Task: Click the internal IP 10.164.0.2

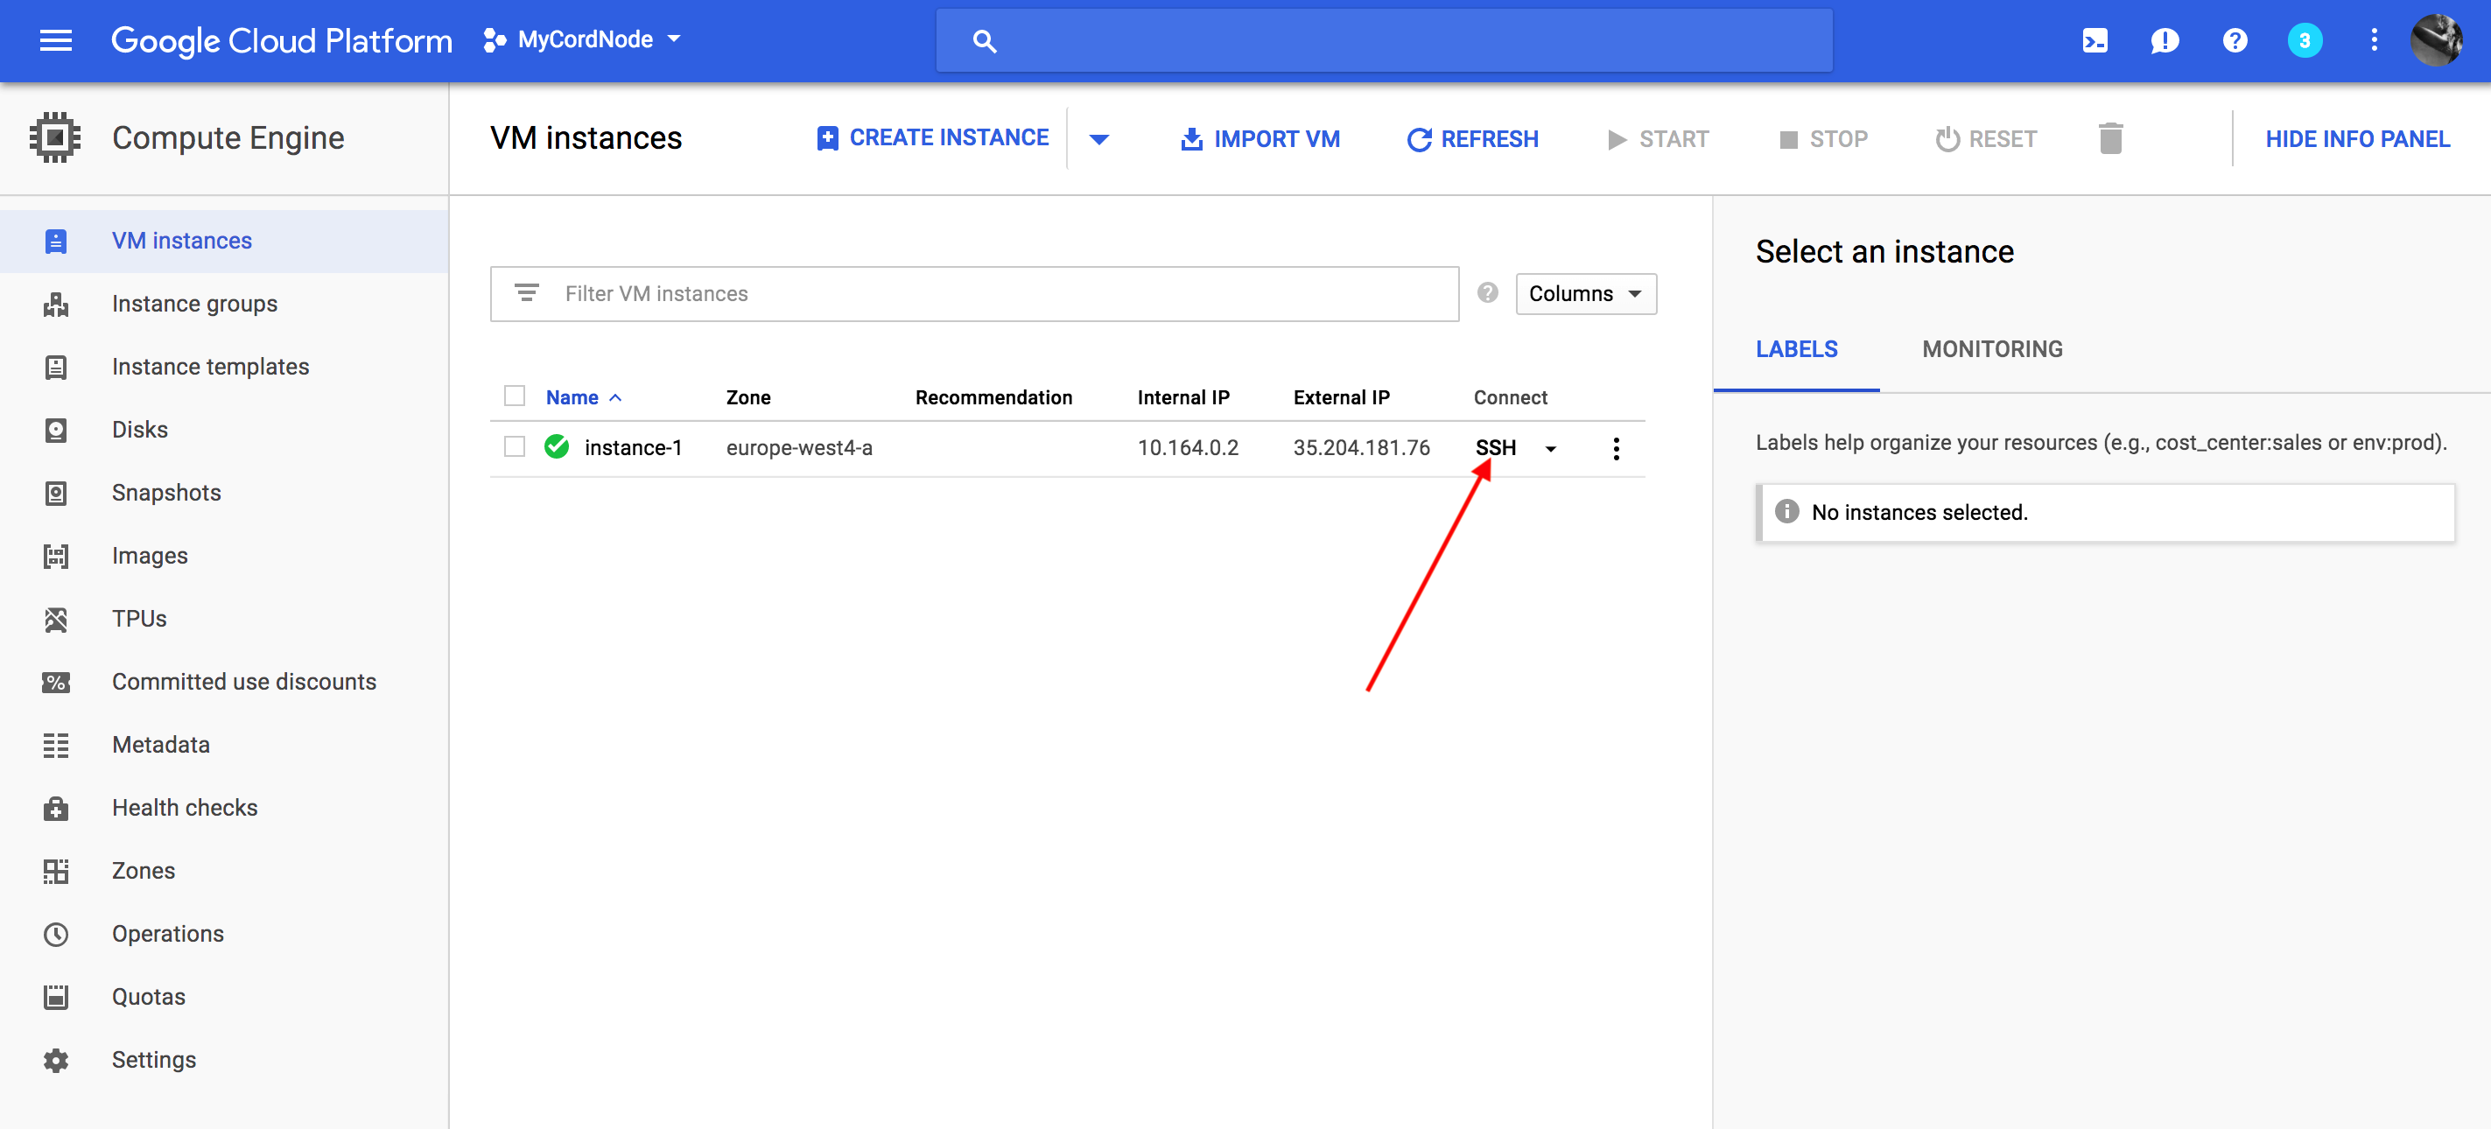Action: click(1188, 447)
